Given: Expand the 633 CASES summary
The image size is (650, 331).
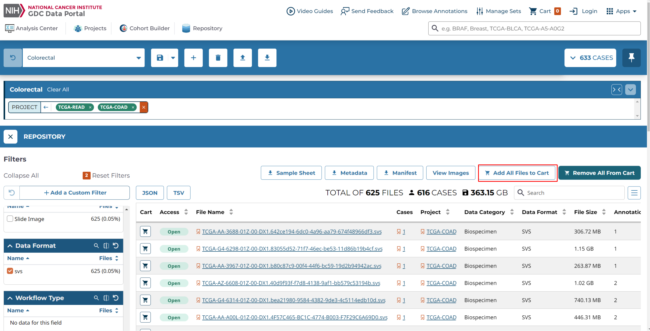Looking at the screenshot, I should pyautogui.click(x=590, y=58).
